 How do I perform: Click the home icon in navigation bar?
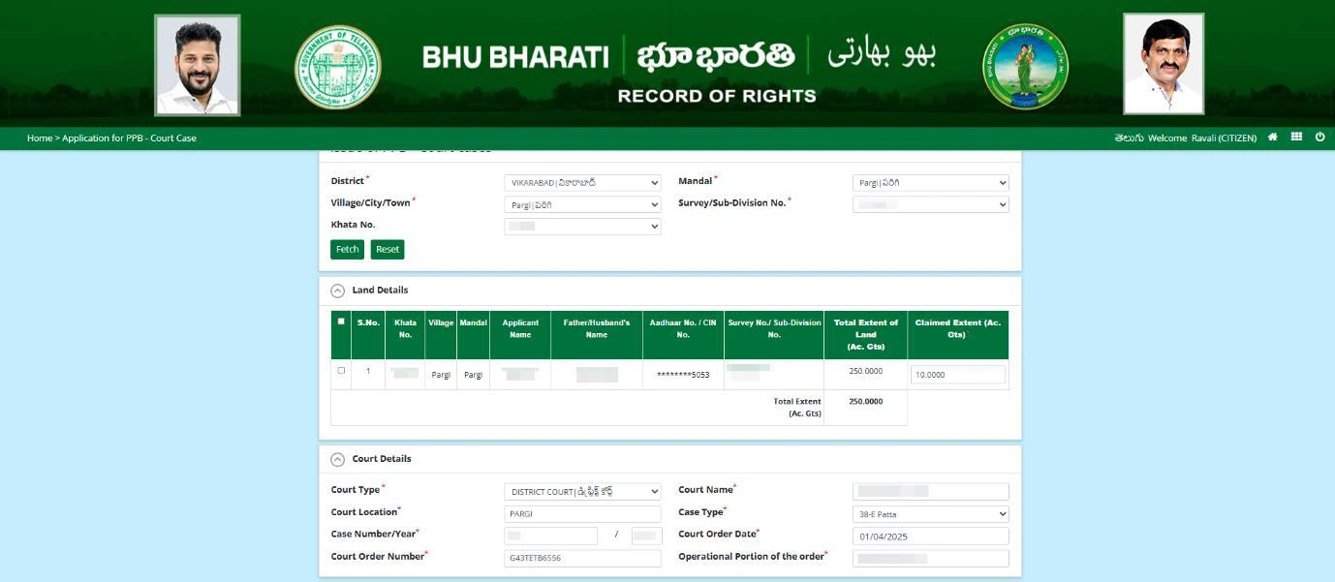pos(1274,138)
